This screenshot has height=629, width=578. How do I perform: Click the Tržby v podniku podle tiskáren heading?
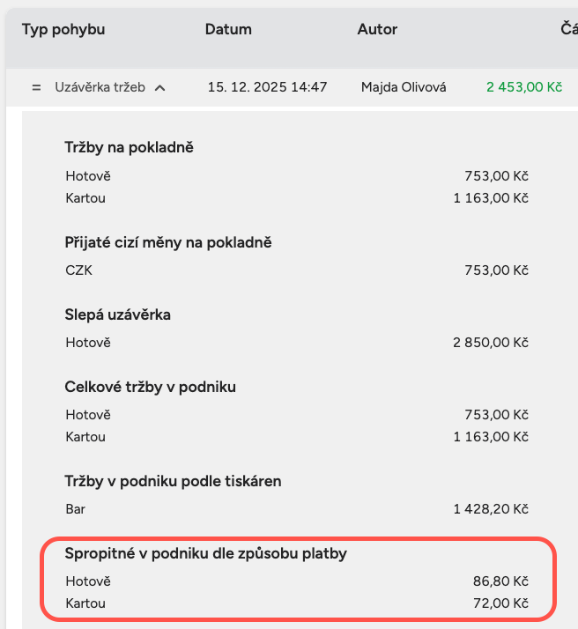[173, 481]
